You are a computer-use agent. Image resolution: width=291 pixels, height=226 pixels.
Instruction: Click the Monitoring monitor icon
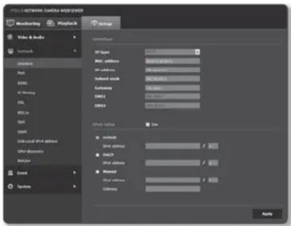10,23
